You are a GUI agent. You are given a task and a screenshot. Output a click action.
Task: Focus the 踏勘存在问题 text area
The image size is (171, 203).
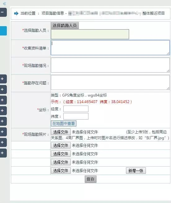110,83
